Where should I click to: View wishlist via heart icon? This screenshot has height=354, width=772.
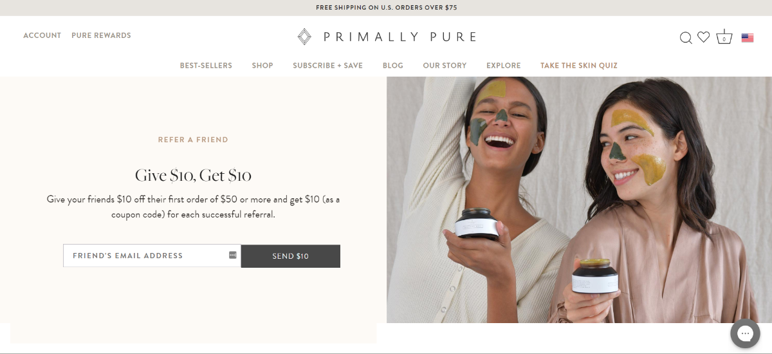704,37
